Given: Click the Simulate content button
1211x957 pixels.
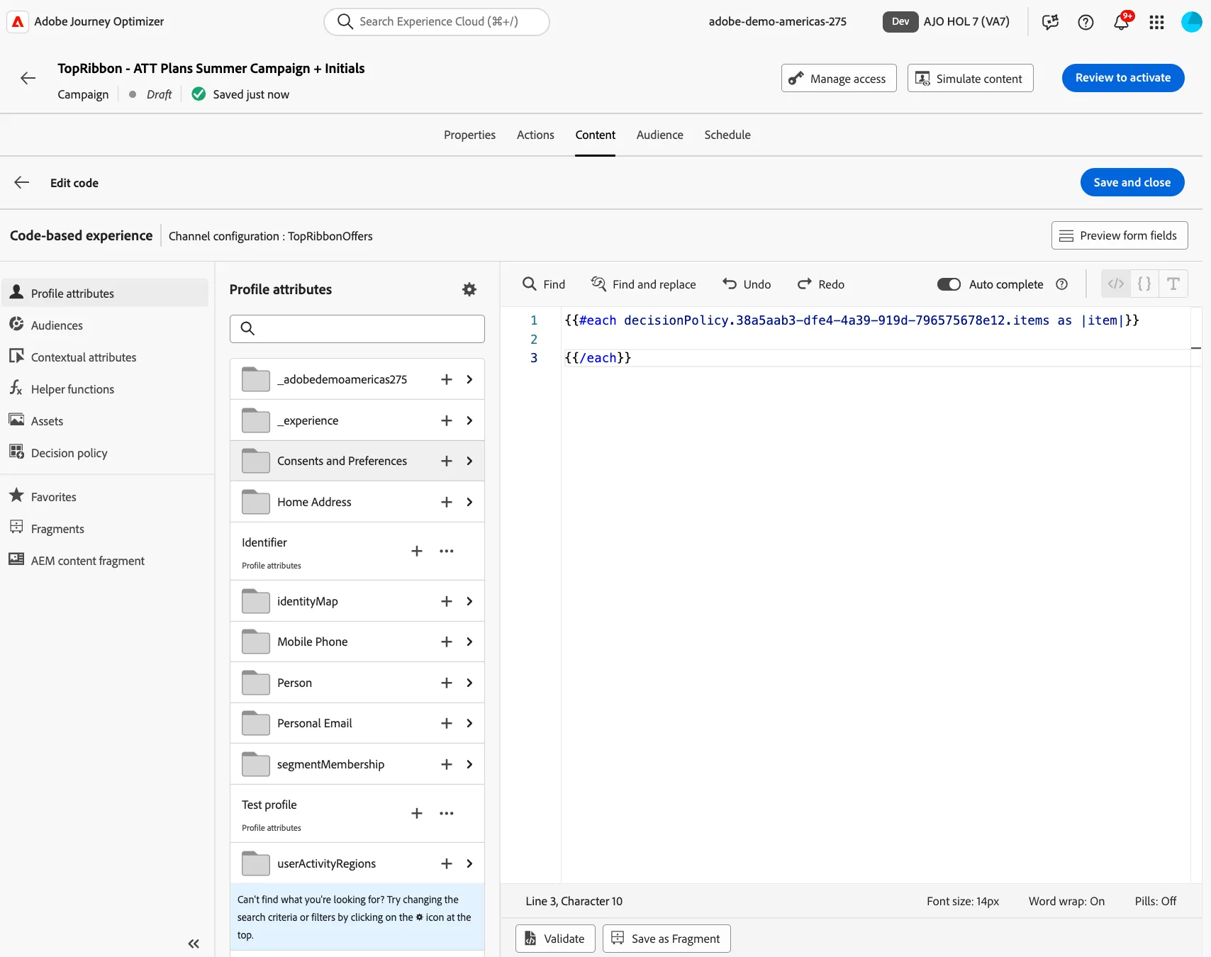Looking at the screenshot, I should click(x=970, y=78).
